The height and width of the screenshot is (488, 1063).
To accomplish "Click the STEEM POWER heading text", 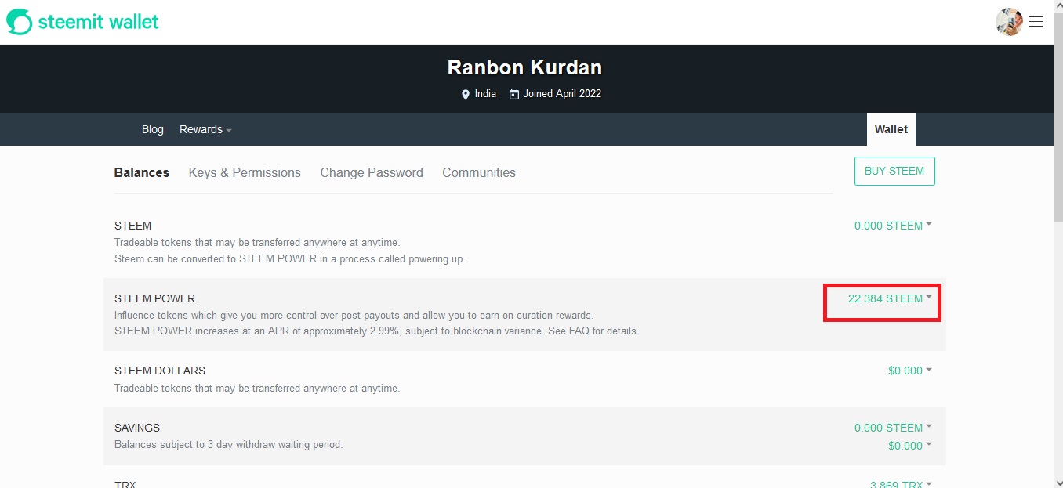I will tap(154, 298).
